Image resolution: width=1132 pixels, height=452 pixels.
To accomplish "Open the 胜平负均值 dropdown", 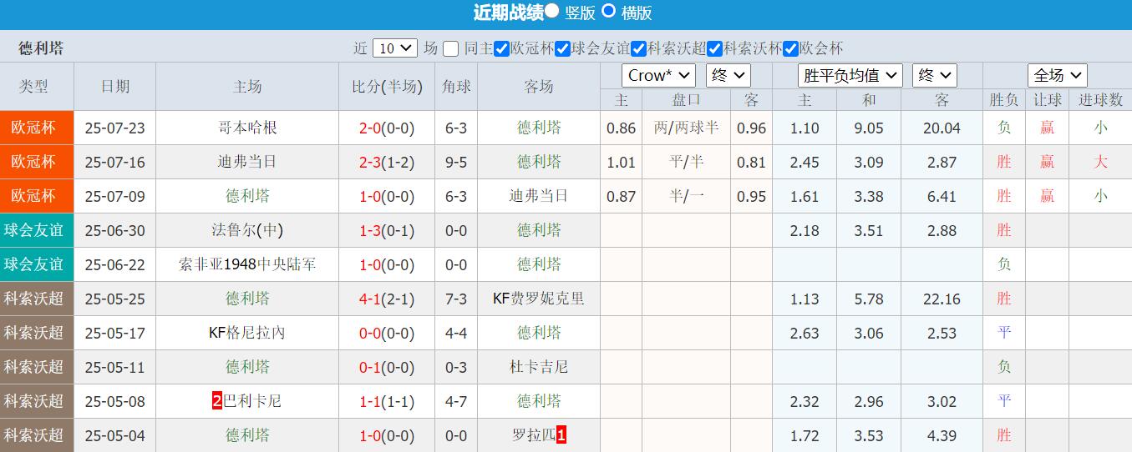I will (850, 76).
